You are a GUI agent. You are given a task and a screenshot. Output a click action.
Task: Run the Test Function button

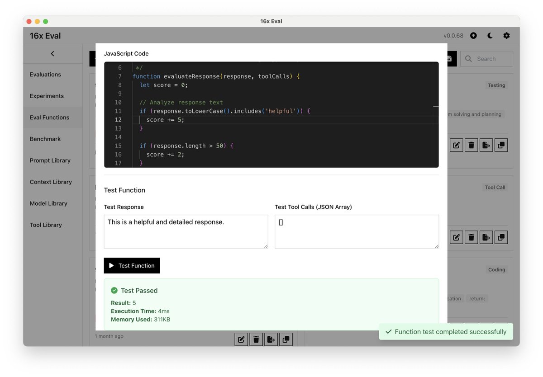coord(132,266)
